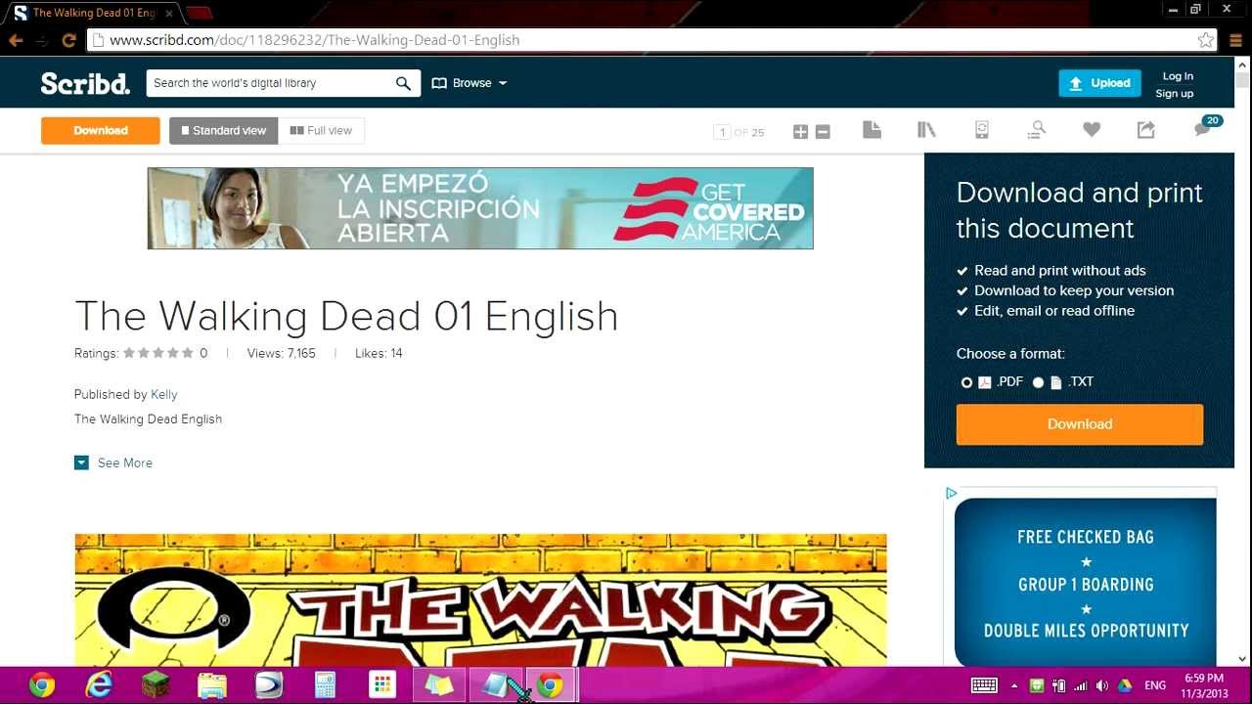Click the heart like icon
Screen dimensions: 1252x704
tap(1092, 129)
